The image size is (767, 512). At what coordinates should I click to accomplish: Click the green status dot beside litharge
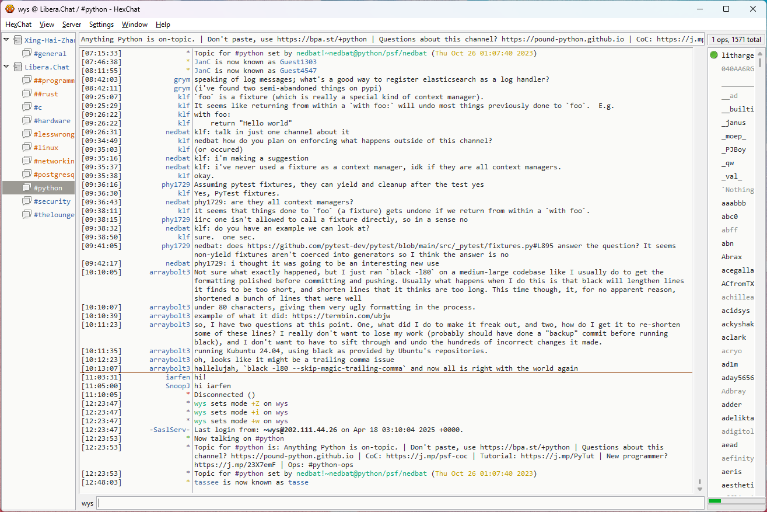(x=714, y=55)
